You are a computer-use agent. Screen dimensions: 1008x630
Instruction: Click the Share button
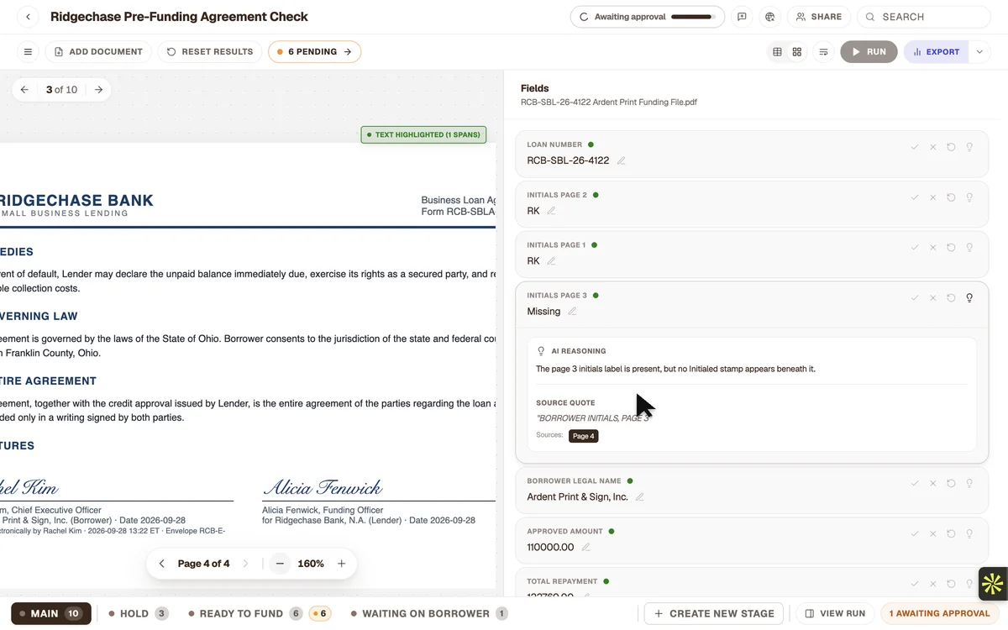(819, 17)
